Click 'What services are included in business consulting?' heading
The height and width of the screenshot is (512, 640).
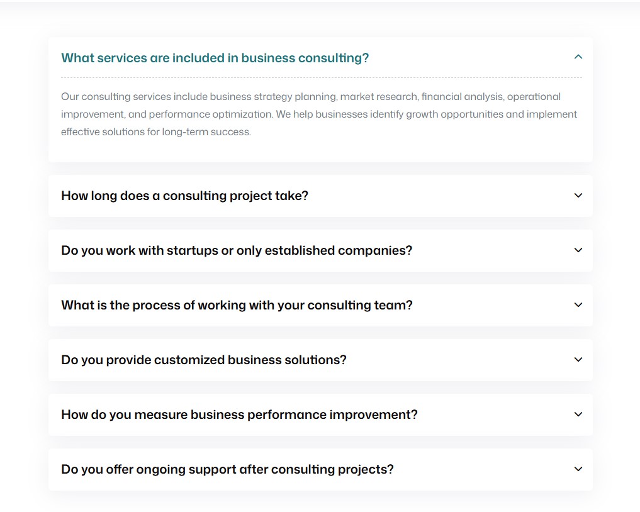[215, 58]
